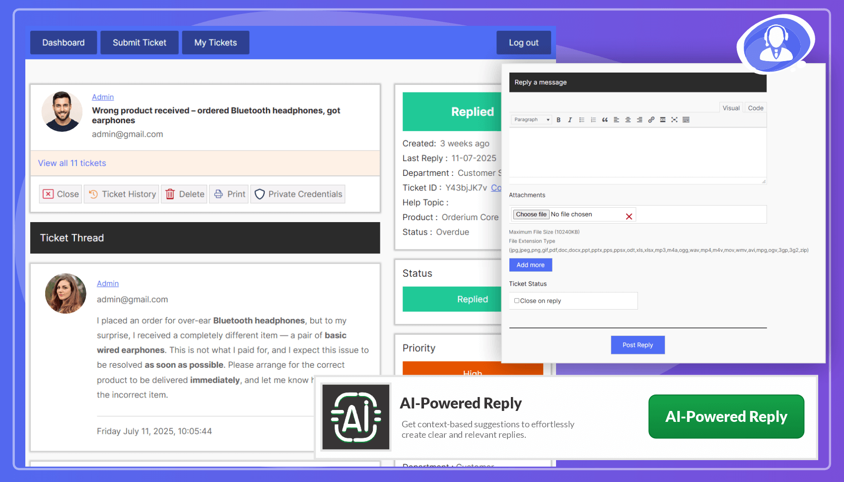
Task: Insert Read More tag
Action: point(663,120)
